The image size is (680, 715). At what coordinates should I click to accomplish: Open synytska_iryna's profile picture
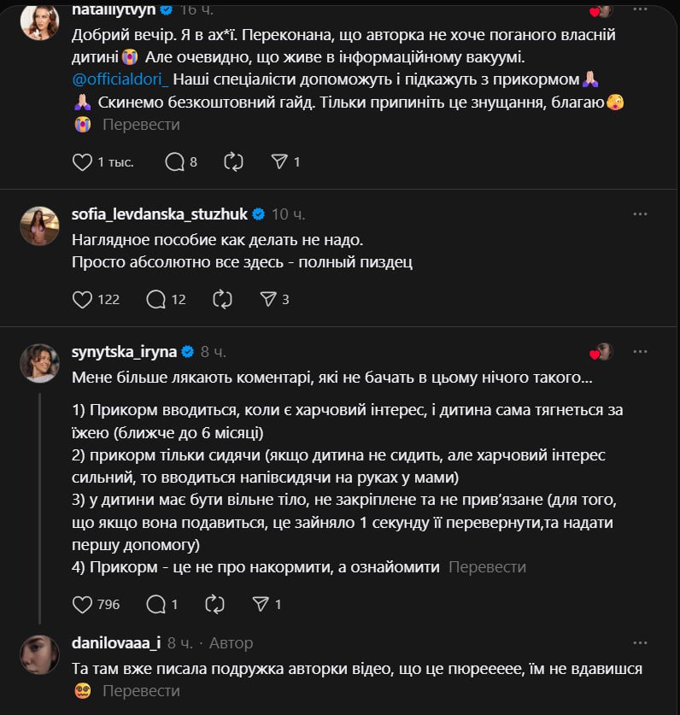pyautogui.click(x=39, y=363)
